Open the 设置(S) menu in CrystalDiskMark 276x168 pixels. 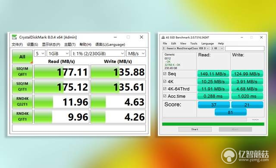click(x=32, y=44)
